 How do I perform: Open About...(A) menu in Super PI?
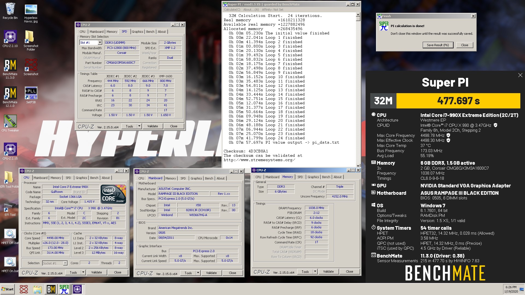click(251, 10)
